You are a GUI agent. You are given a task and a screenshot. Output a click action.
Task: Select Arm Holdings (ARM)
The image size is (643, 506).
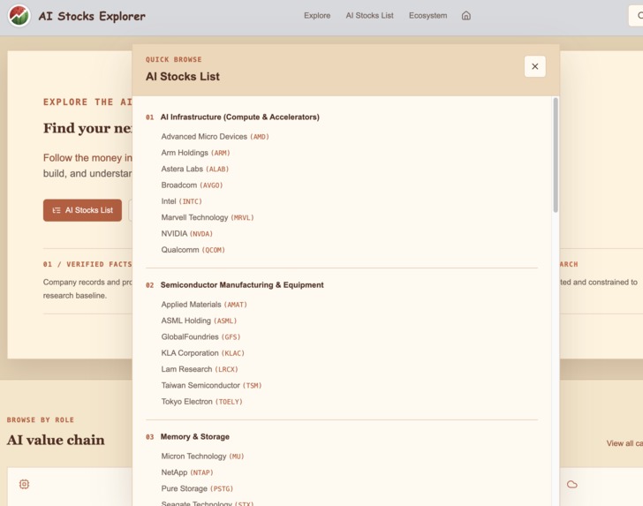[x=195, y=153]
